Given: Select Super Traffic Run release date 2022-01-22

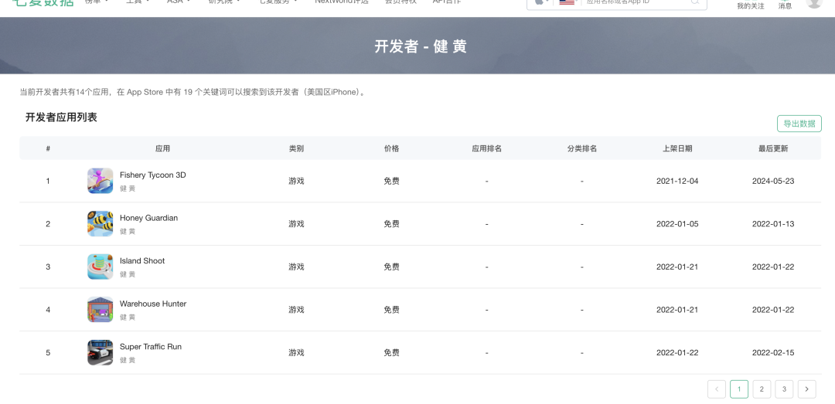Looking at the screenshot, I should [x=677, y=352].
